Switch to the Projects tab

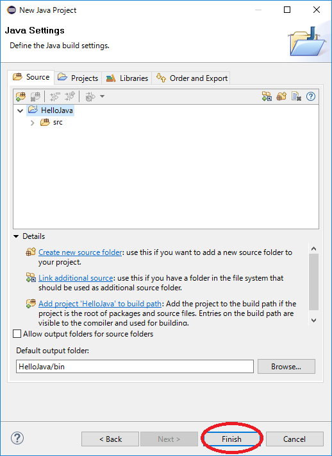(78, 78)
